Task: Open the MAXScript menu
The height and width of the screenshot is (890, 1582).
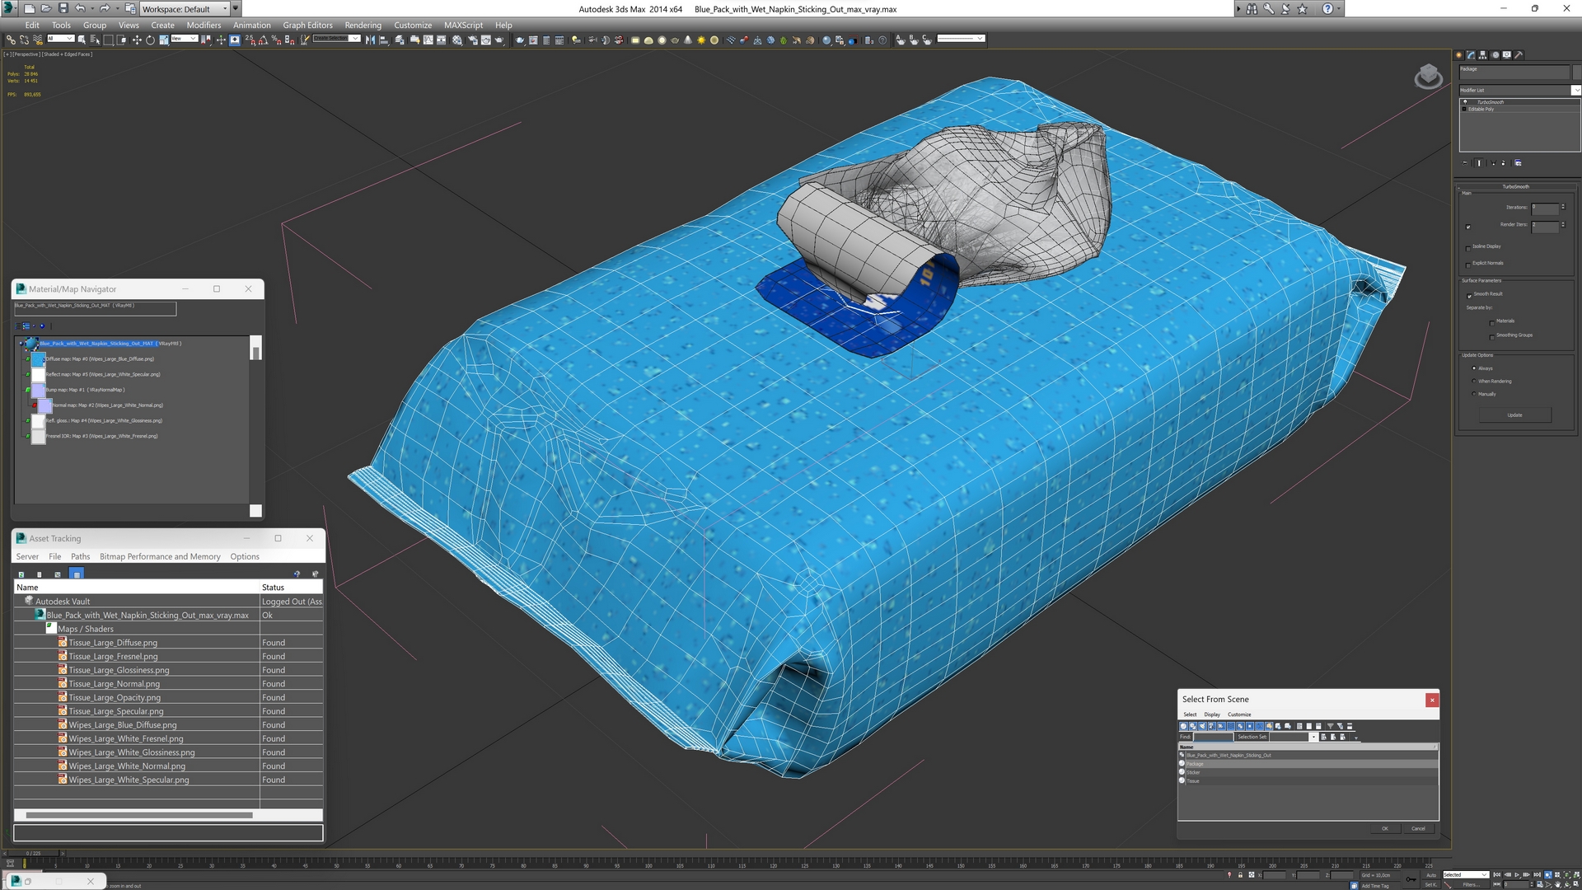Action: [x=463, y=25]
